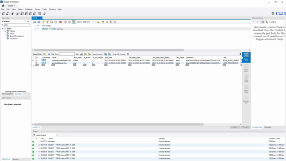This screenshot has height=161, width=286.
Task: Execute statement under cursor icon
Action: pos(48,22)
